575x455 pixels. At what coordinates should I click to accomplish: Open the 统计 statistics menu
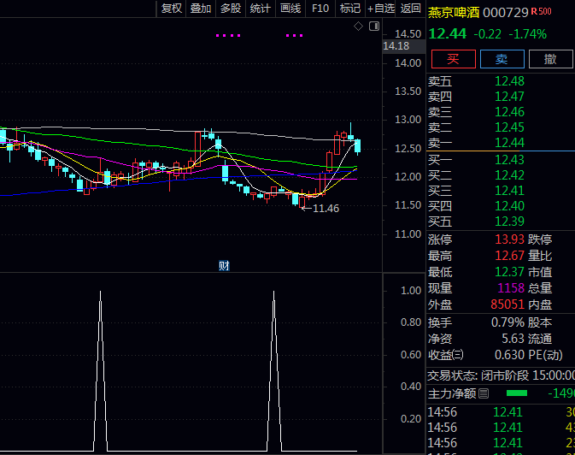pos(261,9)
